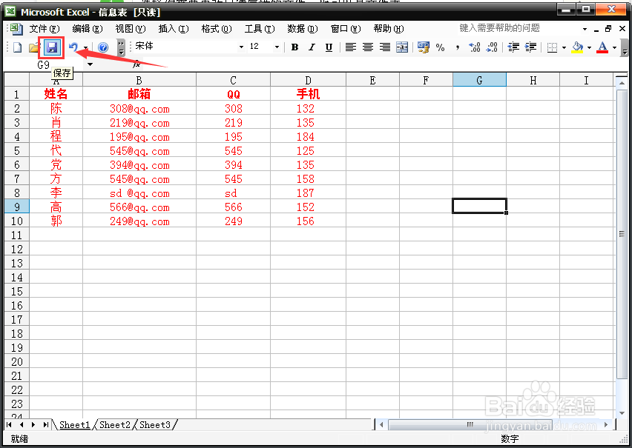Screen dimensions: 632x448
Task: Toggle Underline formatting
Action: tap(329, 47)
